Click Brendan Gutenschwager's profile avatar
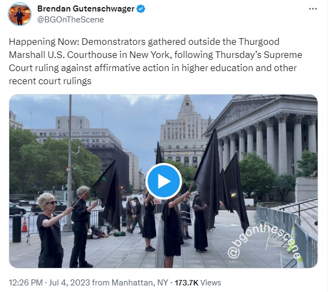 pos(20,14)
